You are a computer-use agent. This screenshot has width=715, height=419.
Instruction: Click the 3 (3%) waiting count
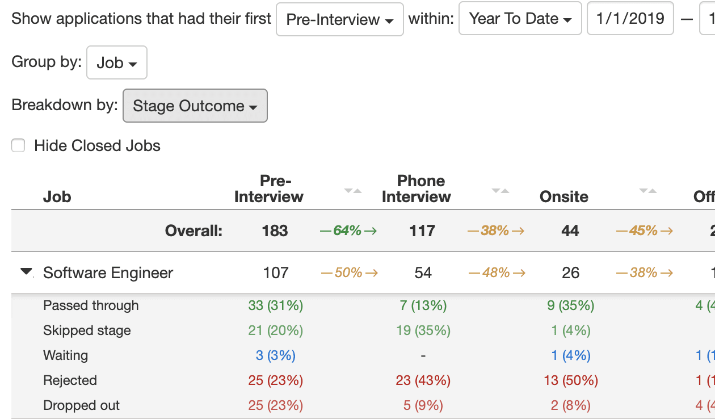coord(275,355)
